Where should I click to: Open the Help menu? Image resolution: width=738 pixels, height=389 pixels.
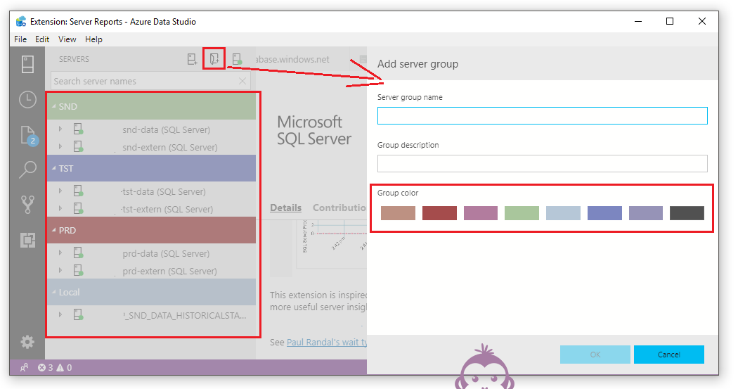(x=93, y=39)
